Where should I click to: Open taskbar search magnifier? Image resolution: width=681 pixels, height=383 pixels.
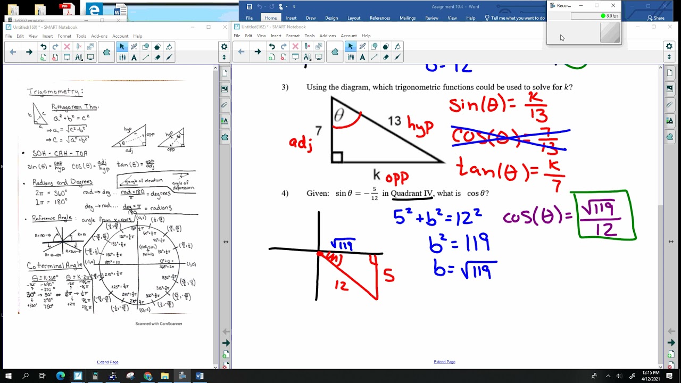click(26, 376)
